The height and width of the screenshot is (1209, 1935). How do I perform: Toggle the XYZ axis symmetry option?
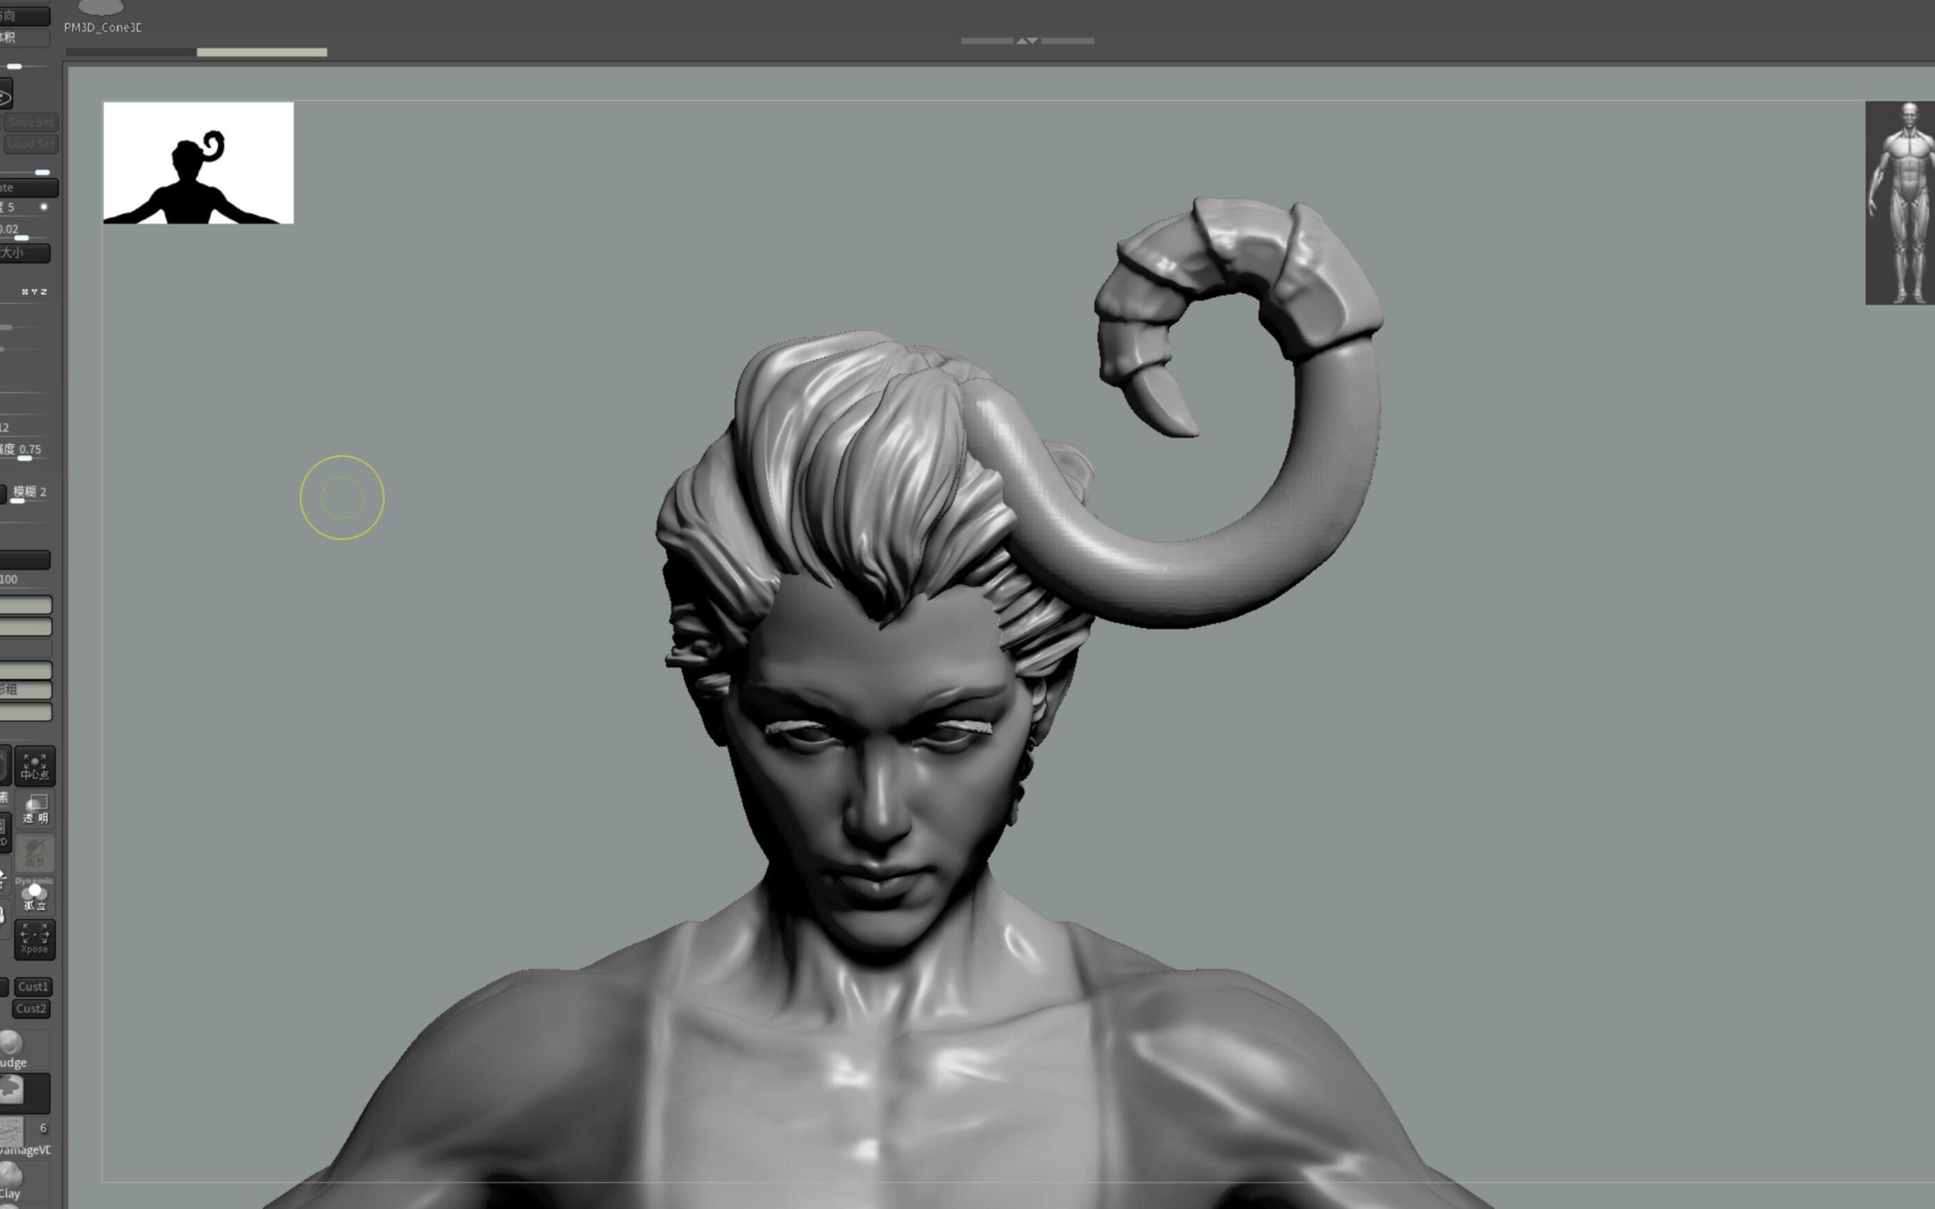pos(33,292)
